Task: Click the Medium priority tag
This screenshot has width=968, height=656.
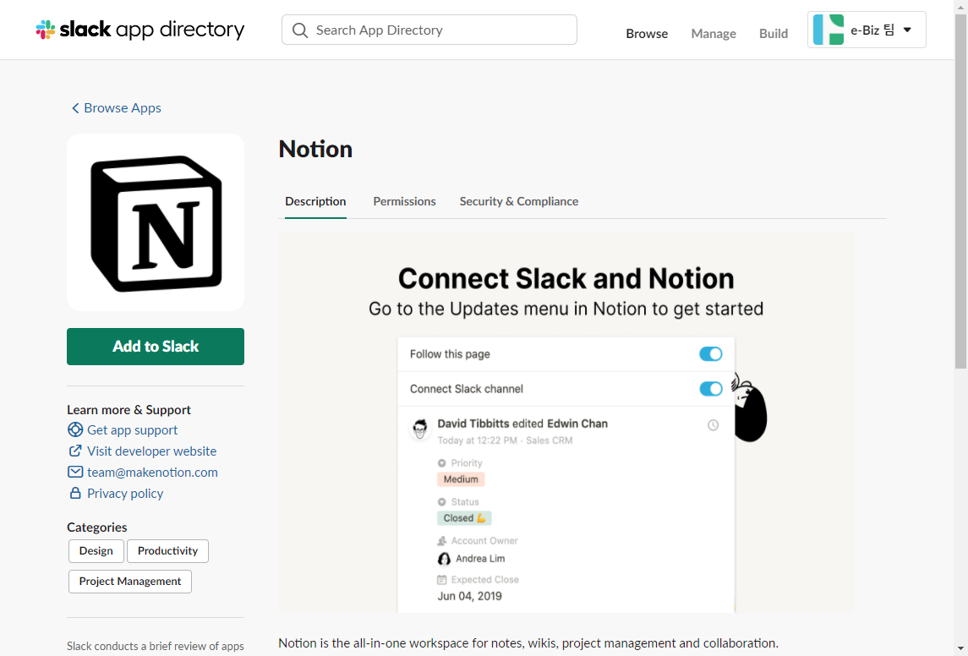Action: click(x=461, y=478)
